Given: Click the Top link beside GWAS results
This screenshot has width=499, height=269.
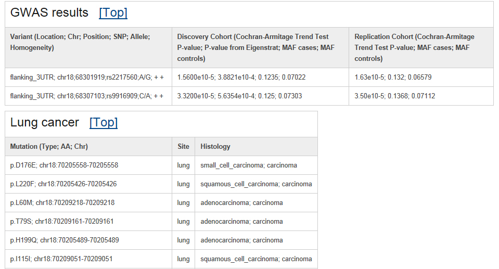Looking at the screenshot, I should (113, 13).
